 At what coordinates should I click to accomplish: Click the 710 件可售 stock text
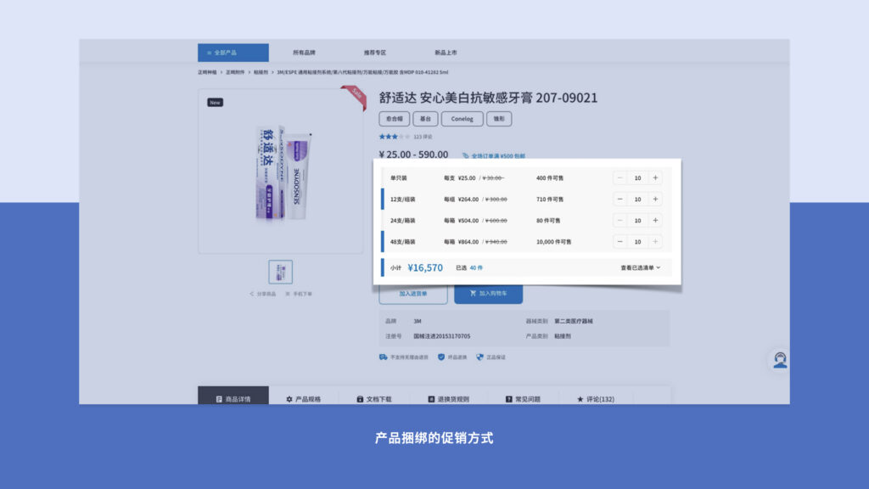[x=550, y=199]
